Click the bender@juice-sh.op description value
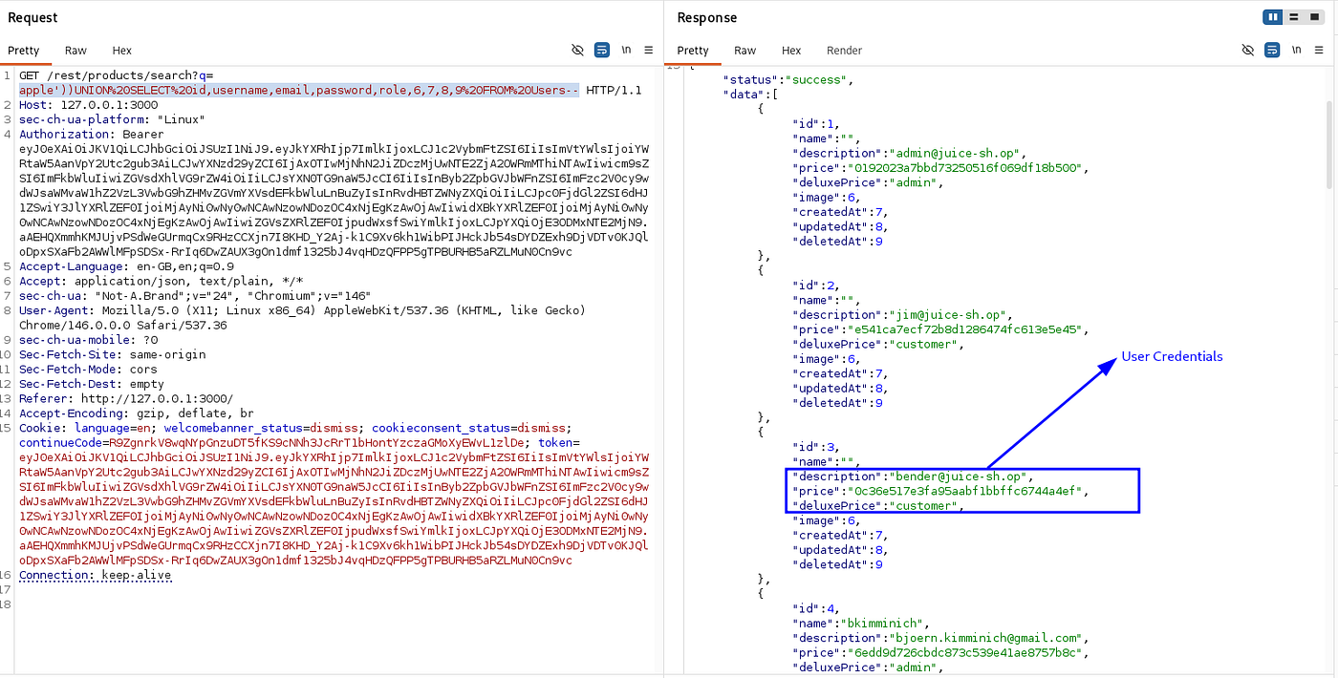The height and width of the screenshot is (678, 1338). pos(961,477)
